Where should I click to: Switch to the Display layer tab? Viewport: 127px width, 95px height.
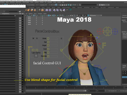tap(124, 66)
